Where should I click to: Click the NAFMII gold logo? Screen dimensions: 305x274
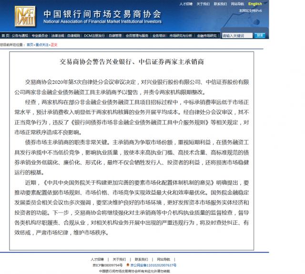[25, 16]
